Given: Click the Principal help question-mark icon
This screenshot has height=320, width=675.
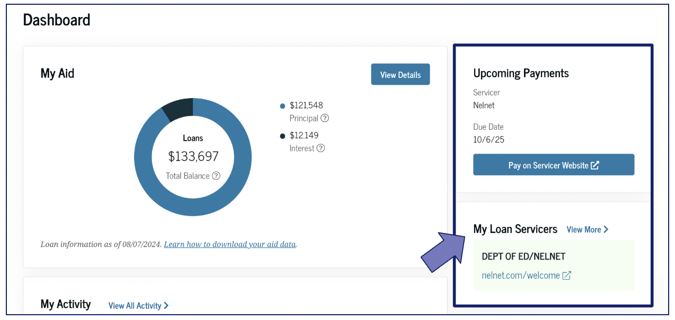Looking at the screenshot, I should pos(325,118).
